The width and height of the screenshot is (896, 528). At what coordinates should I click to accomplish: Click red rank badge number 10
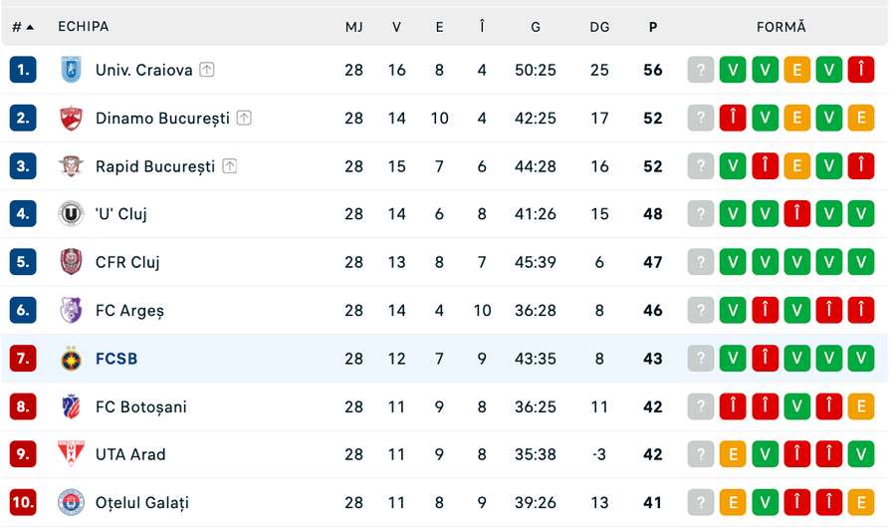pyautogui.click(x=23, y=503)
